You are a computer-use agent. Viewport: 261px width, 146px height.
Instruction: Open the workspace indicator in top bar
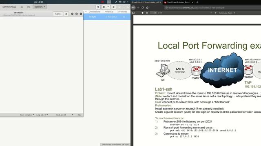(x=109, y=2)
